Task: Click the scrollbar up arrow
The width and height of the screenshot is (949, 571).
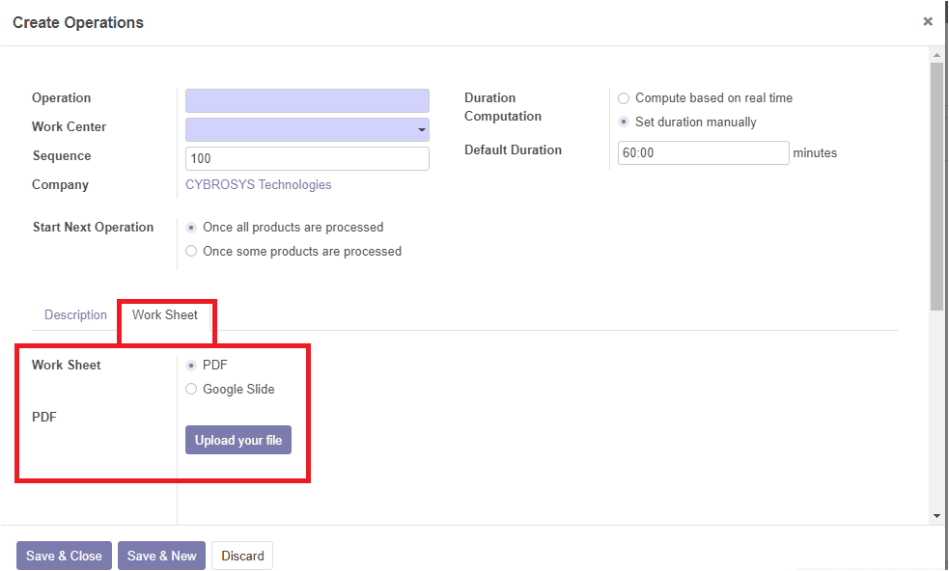Action: pyautogui.click(x=936, y=55)
